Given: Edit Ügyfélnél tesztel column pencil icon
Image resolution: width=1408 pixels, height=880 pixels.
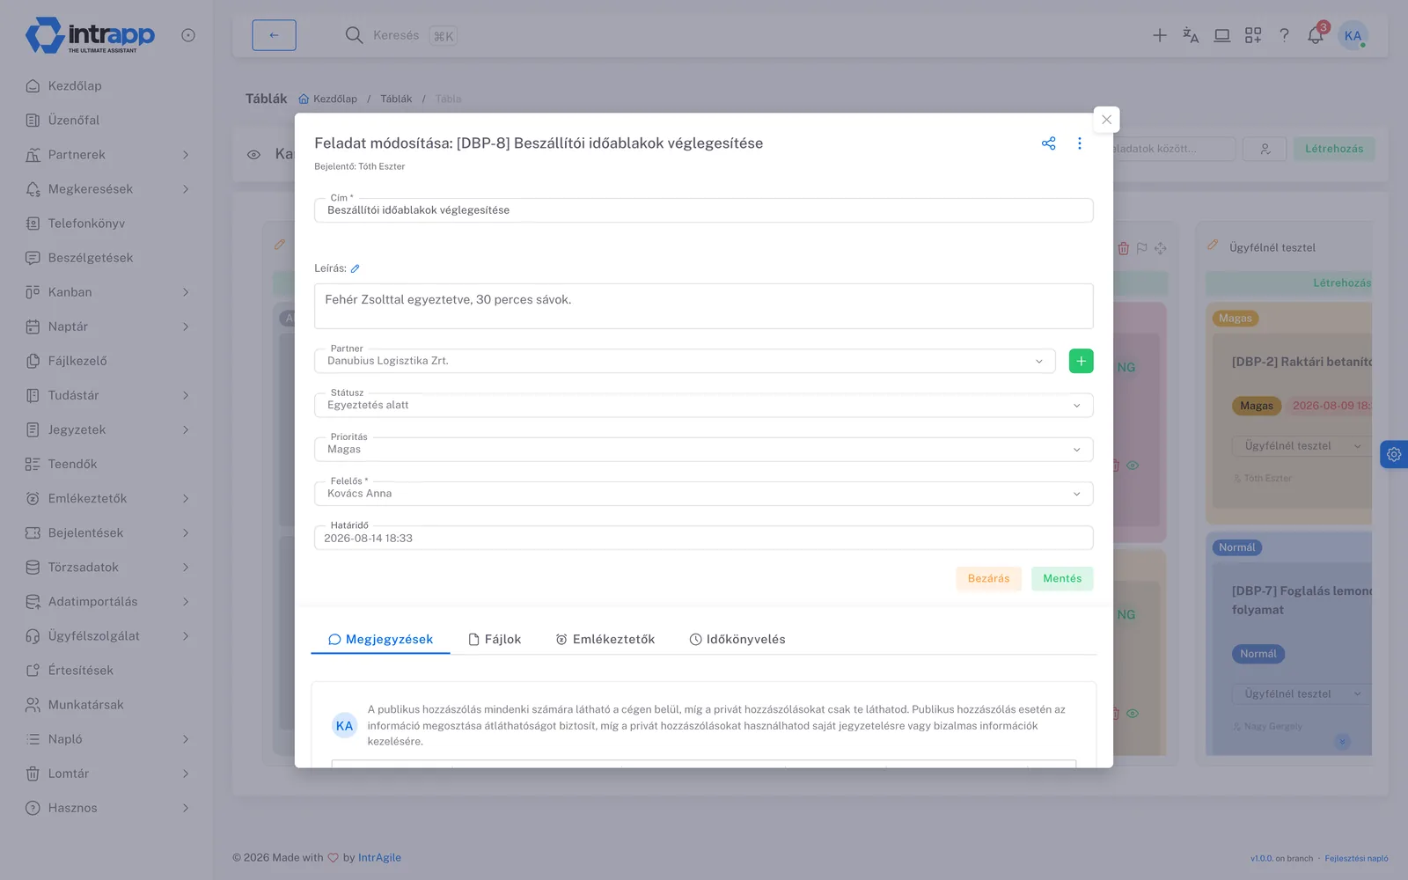Looking at the screenshot, I should pyautogui.click(x=1212, y=245).
